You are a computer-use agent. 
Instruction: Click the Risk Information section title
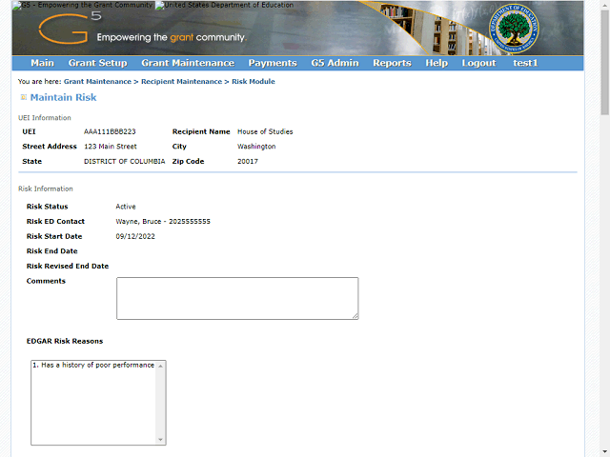click(46, 189)
